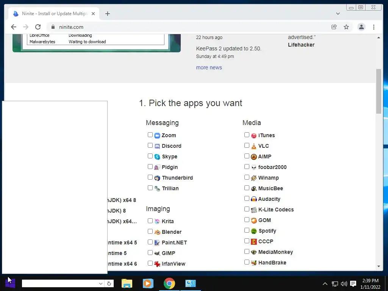Select the Audacity checkbox
This screenshot has width=388, height=291.
(247, 199)
